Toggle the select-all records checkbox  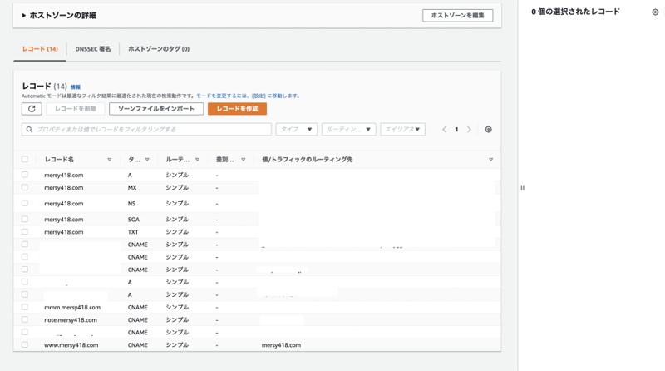(x=25, y=160)
